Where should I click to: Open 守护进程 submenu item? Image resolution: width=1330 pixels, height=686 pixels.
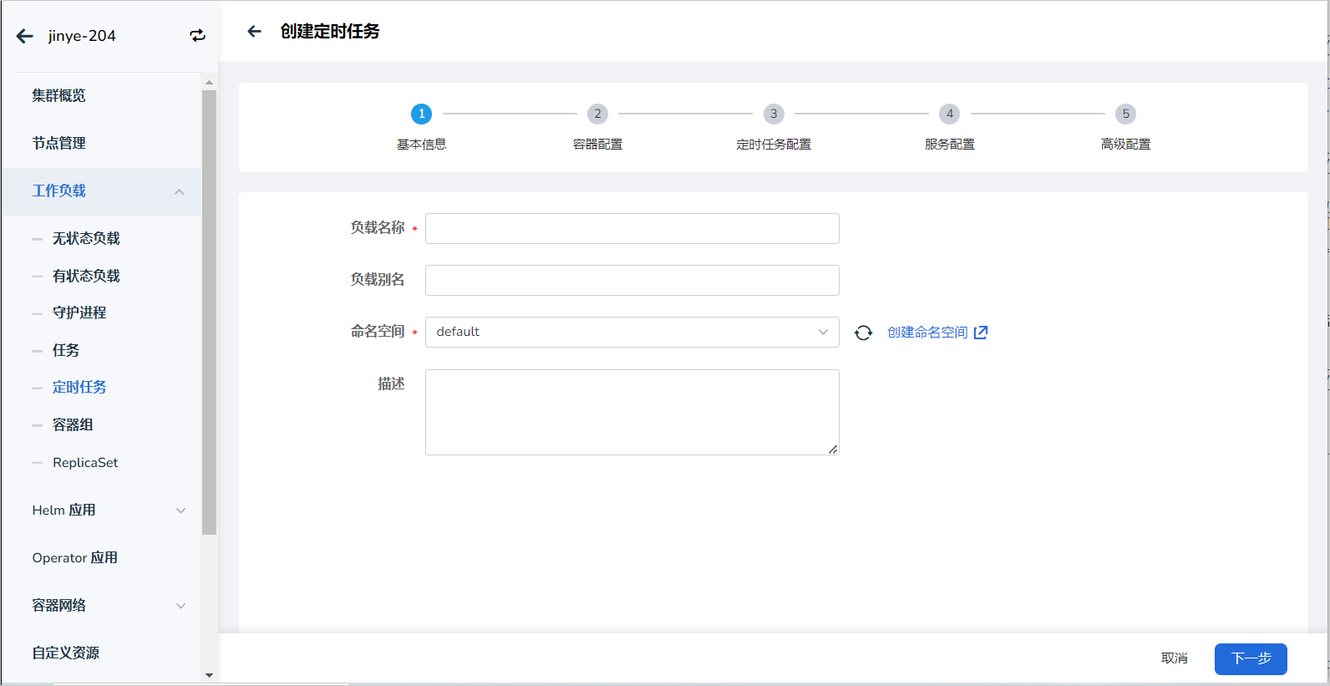point(79,313)
